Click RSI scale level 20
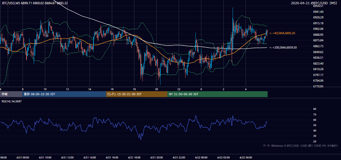341x160 pixels. [x=315, y=141]
